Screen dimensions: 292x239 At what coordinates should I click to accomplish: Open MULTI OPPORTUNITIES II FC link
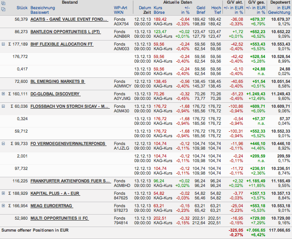pos(60,218)
